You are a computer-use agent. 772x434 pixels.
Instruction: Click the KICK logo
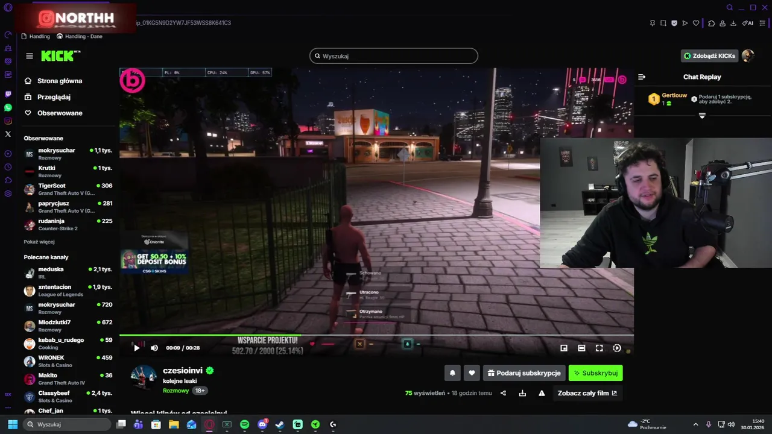tap(60, 55)
